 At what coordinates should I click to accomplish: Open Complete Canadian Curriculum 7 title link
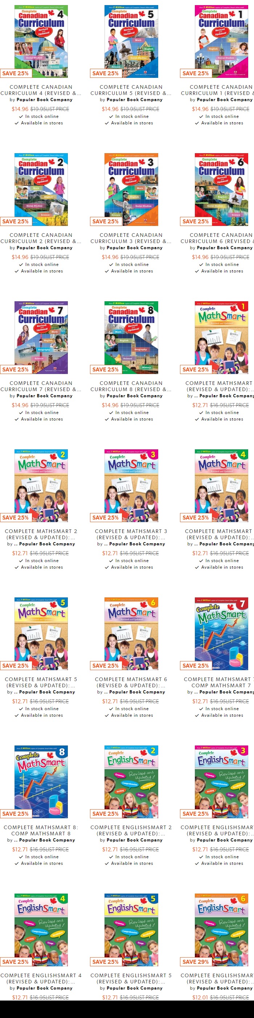tap(41, 386)
